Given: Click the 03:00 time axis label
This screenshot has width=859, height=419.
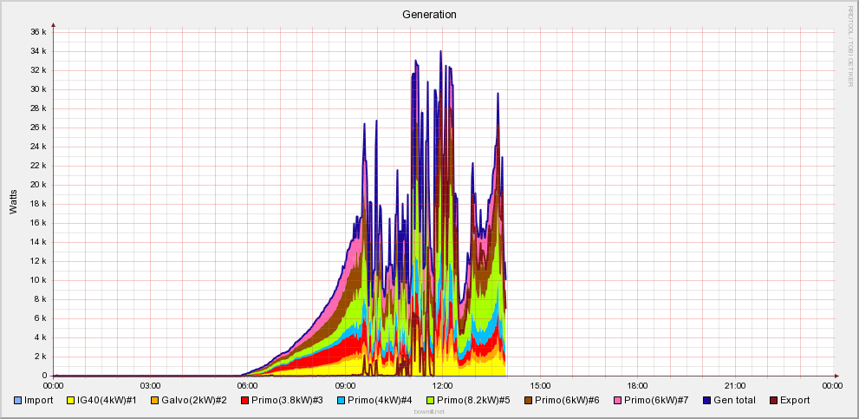Looking at the screenshot, I should click(151, 385).
